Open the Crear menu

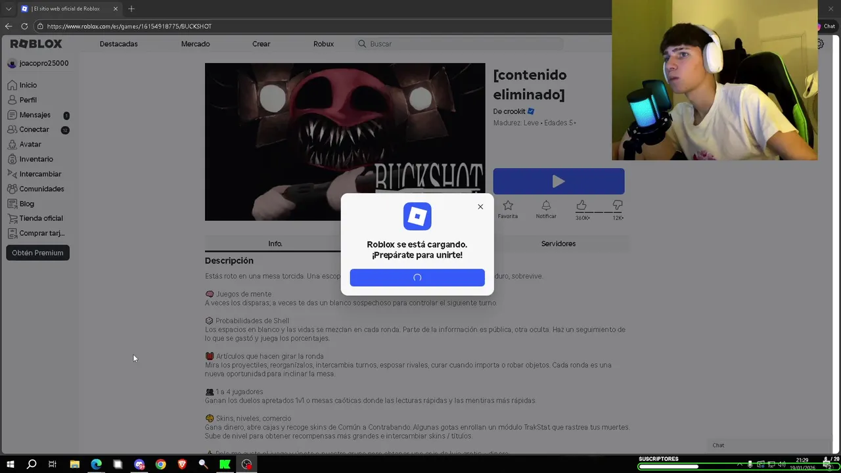point(261,44)
